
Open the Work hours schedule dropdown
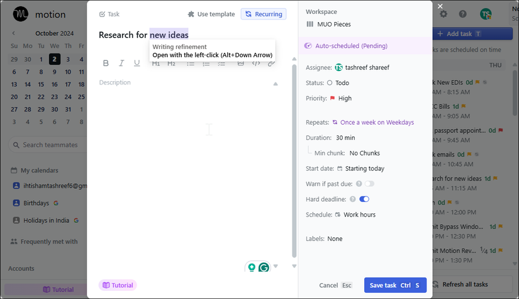(355, 215)
